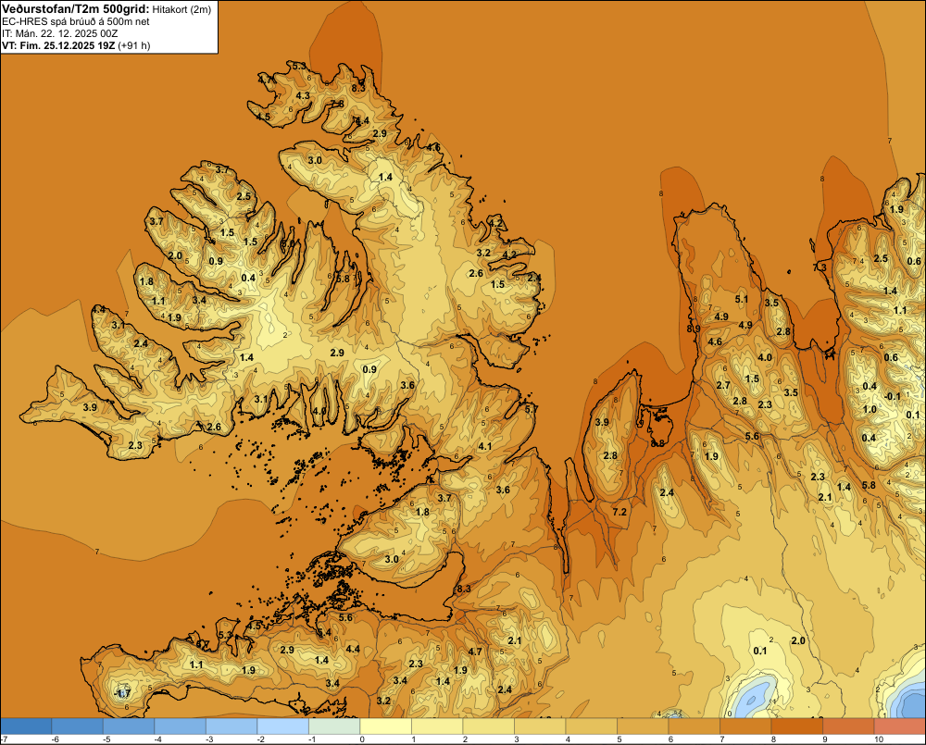Select the pale green -1 to 0 legend swatch
926x745 pixels.
click(x=334, y=726)
